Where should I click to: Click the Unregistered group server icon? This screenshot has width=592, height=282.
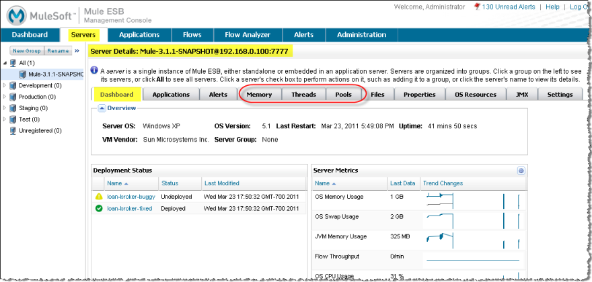coord(13,131)
